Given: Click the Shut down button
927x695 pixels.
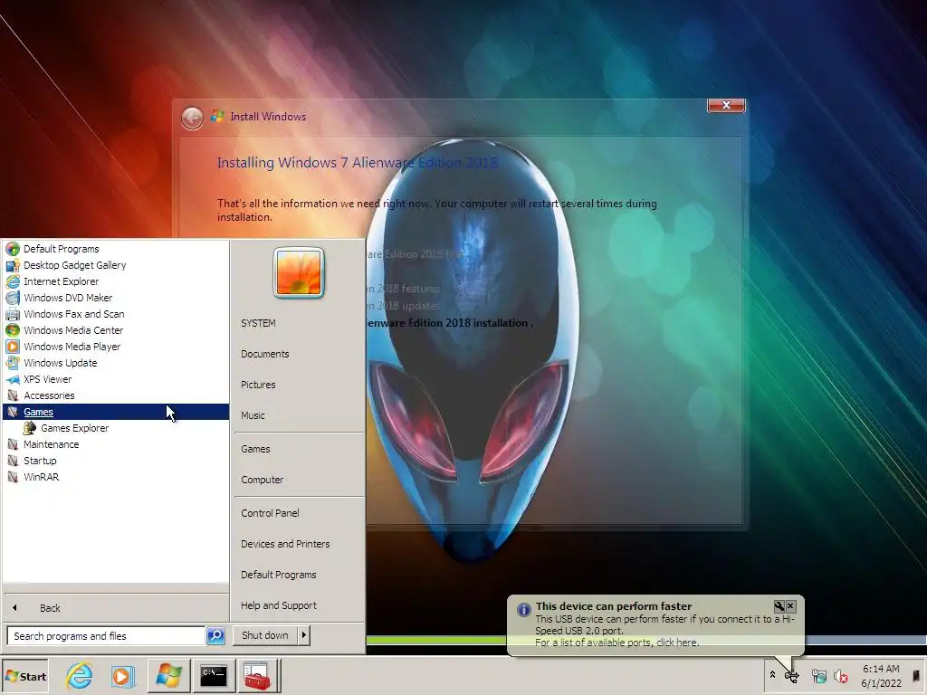Looking at the screenshot, I should coord(265,635).
